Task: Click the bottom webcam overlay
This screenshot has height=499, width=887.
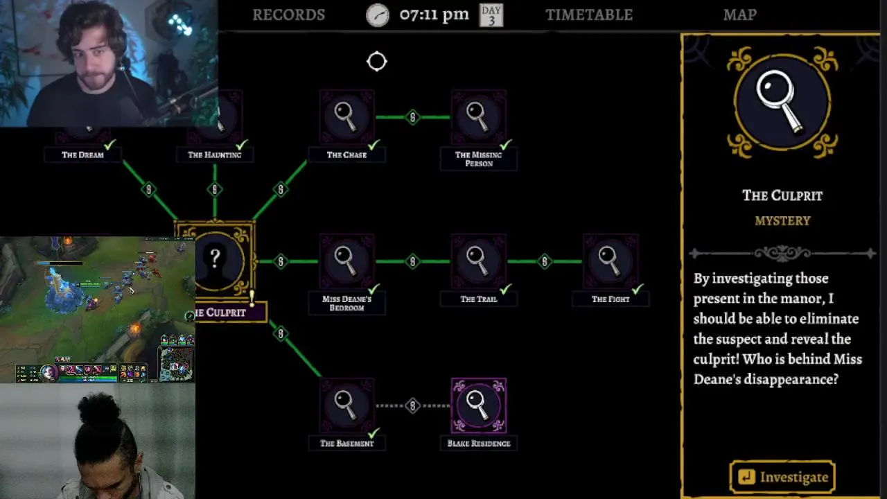Action: 98,441
